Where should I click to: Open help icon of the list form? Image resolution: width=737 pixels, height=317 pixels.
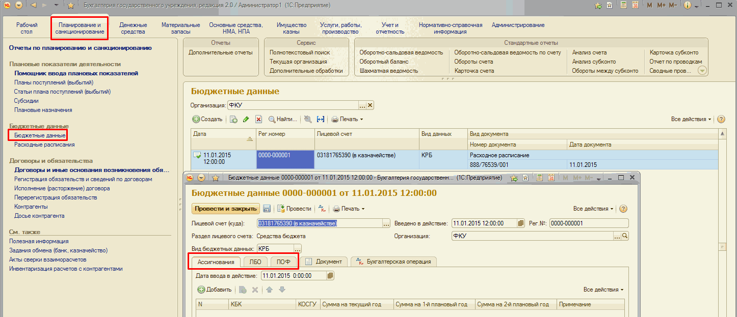coord(721,119)
